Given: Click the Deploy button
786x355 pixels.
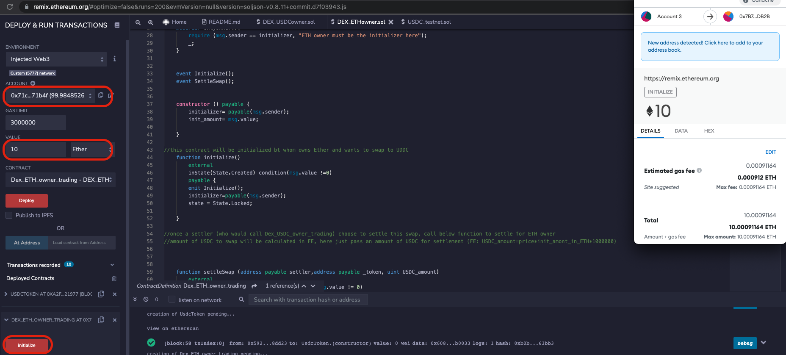Looking at the screenshot, I should point(27,200).
